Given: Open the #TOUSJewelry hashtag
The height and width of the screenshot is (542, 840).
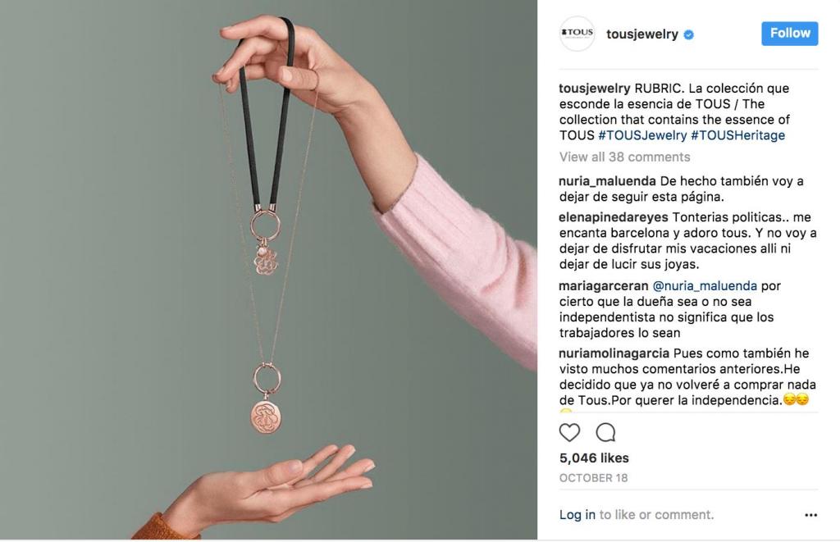Looking at the screenshot, I should (x=642, y=135).
